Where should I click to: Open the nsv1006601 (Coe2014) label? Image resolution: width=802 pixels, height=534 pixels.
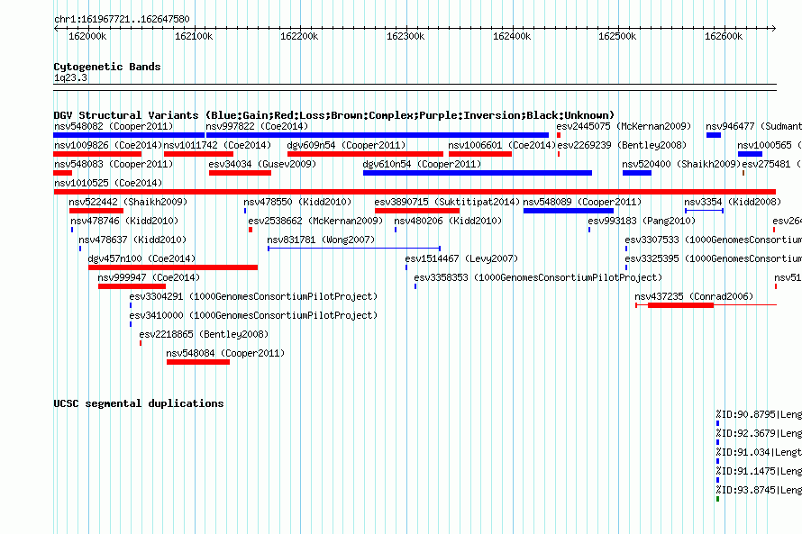(502, 145)
